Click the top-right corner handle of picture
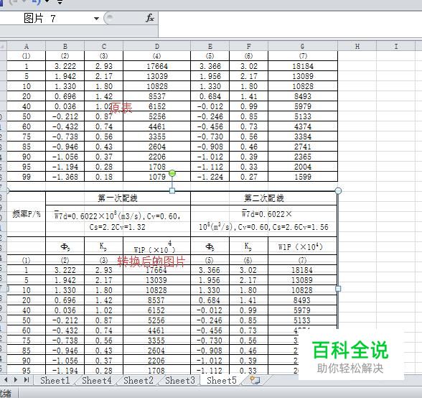 tap(338, 191)
